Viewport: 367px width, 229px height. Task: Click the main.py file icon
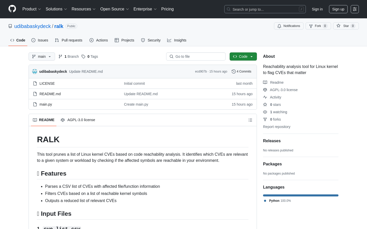click(35, 104)
